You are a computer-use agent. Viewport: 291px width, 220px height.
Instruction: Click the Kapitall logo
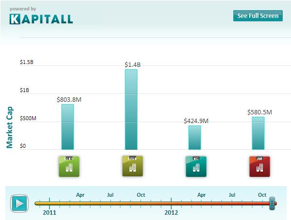click(41, 19)
